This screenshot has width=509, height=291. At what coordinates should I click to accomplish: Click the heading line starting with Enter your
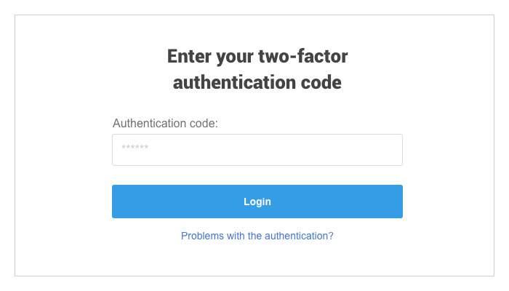click(257, 57)
